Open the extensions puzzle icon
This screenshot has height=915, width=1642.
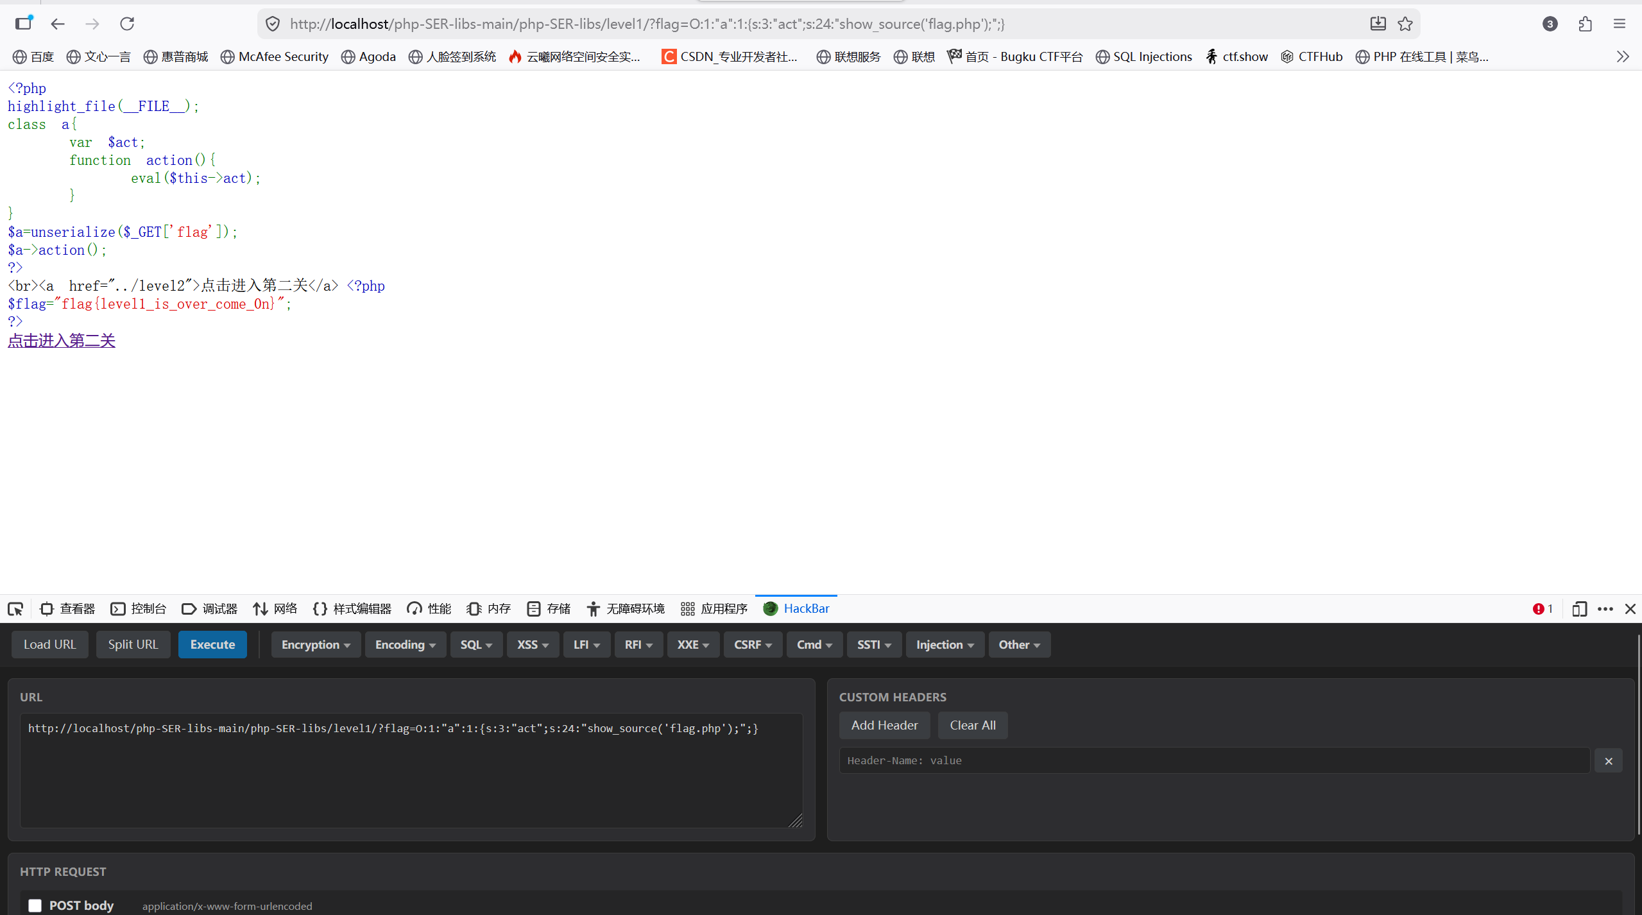pyautogui.click(x=1585, y=24)
